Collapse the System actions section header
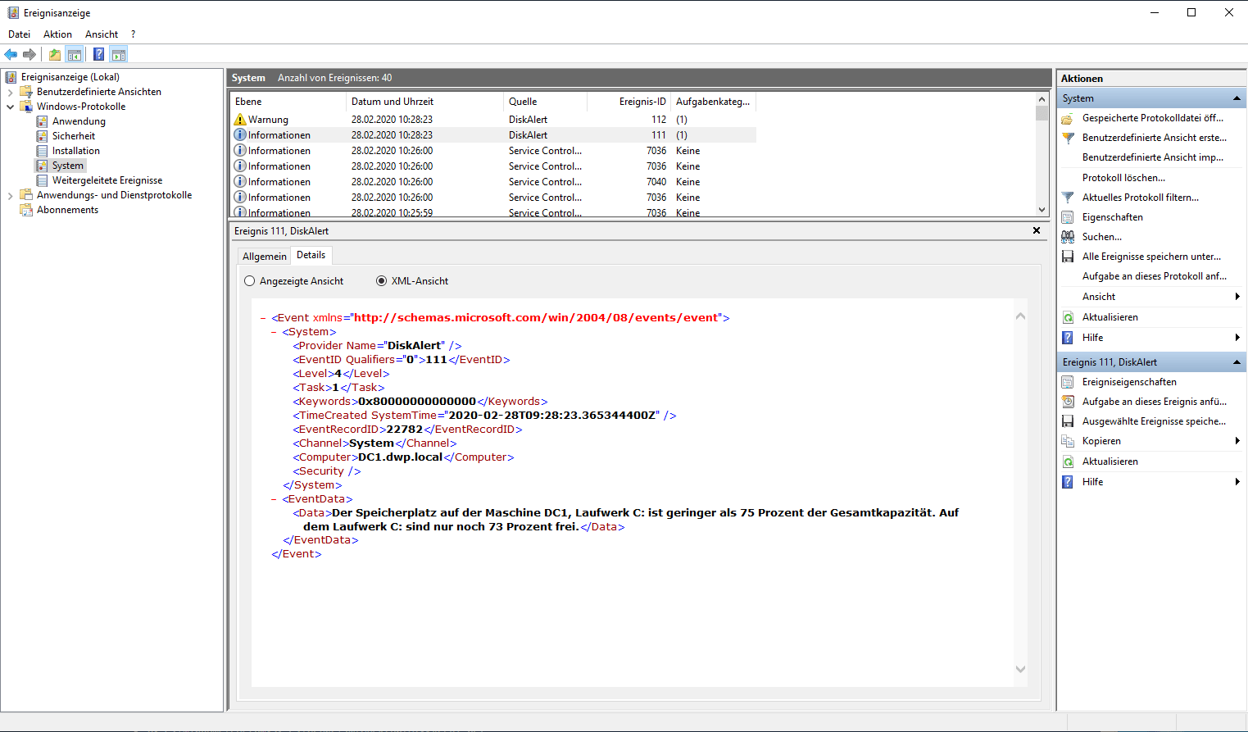 tap(1236, 98)
